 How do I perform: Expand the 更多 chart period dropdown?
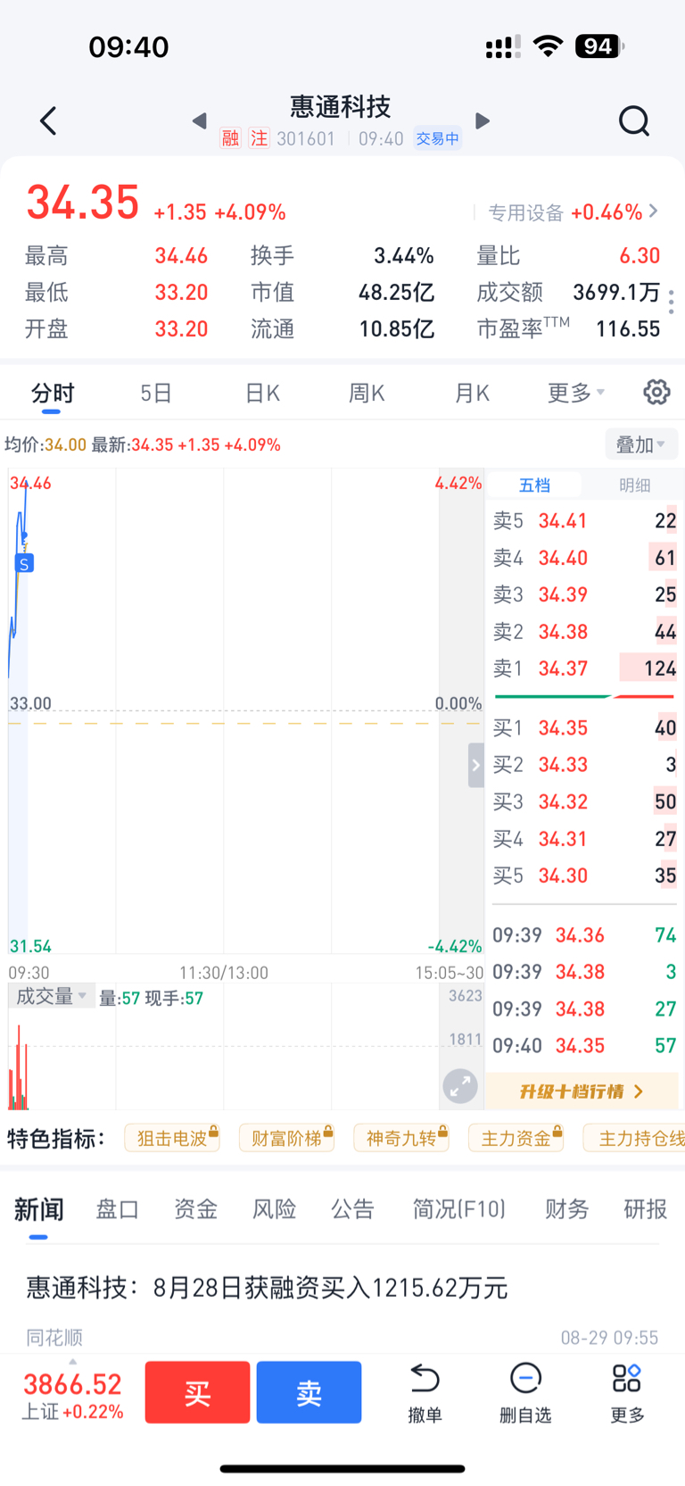(x=576, y=394)
